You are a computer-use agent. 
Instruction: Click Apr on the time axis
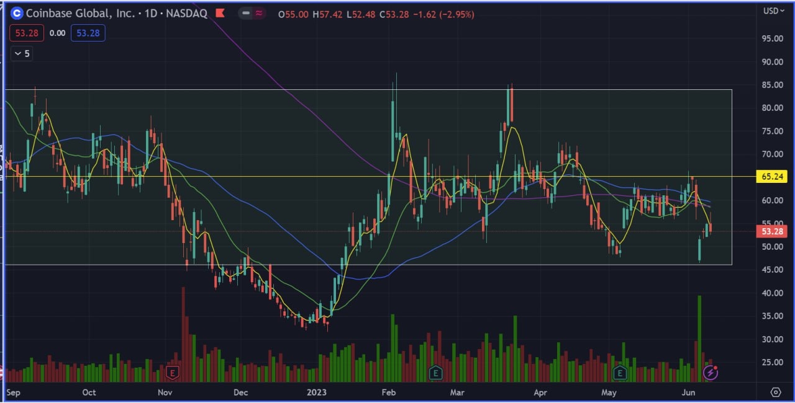pos(540,392)
